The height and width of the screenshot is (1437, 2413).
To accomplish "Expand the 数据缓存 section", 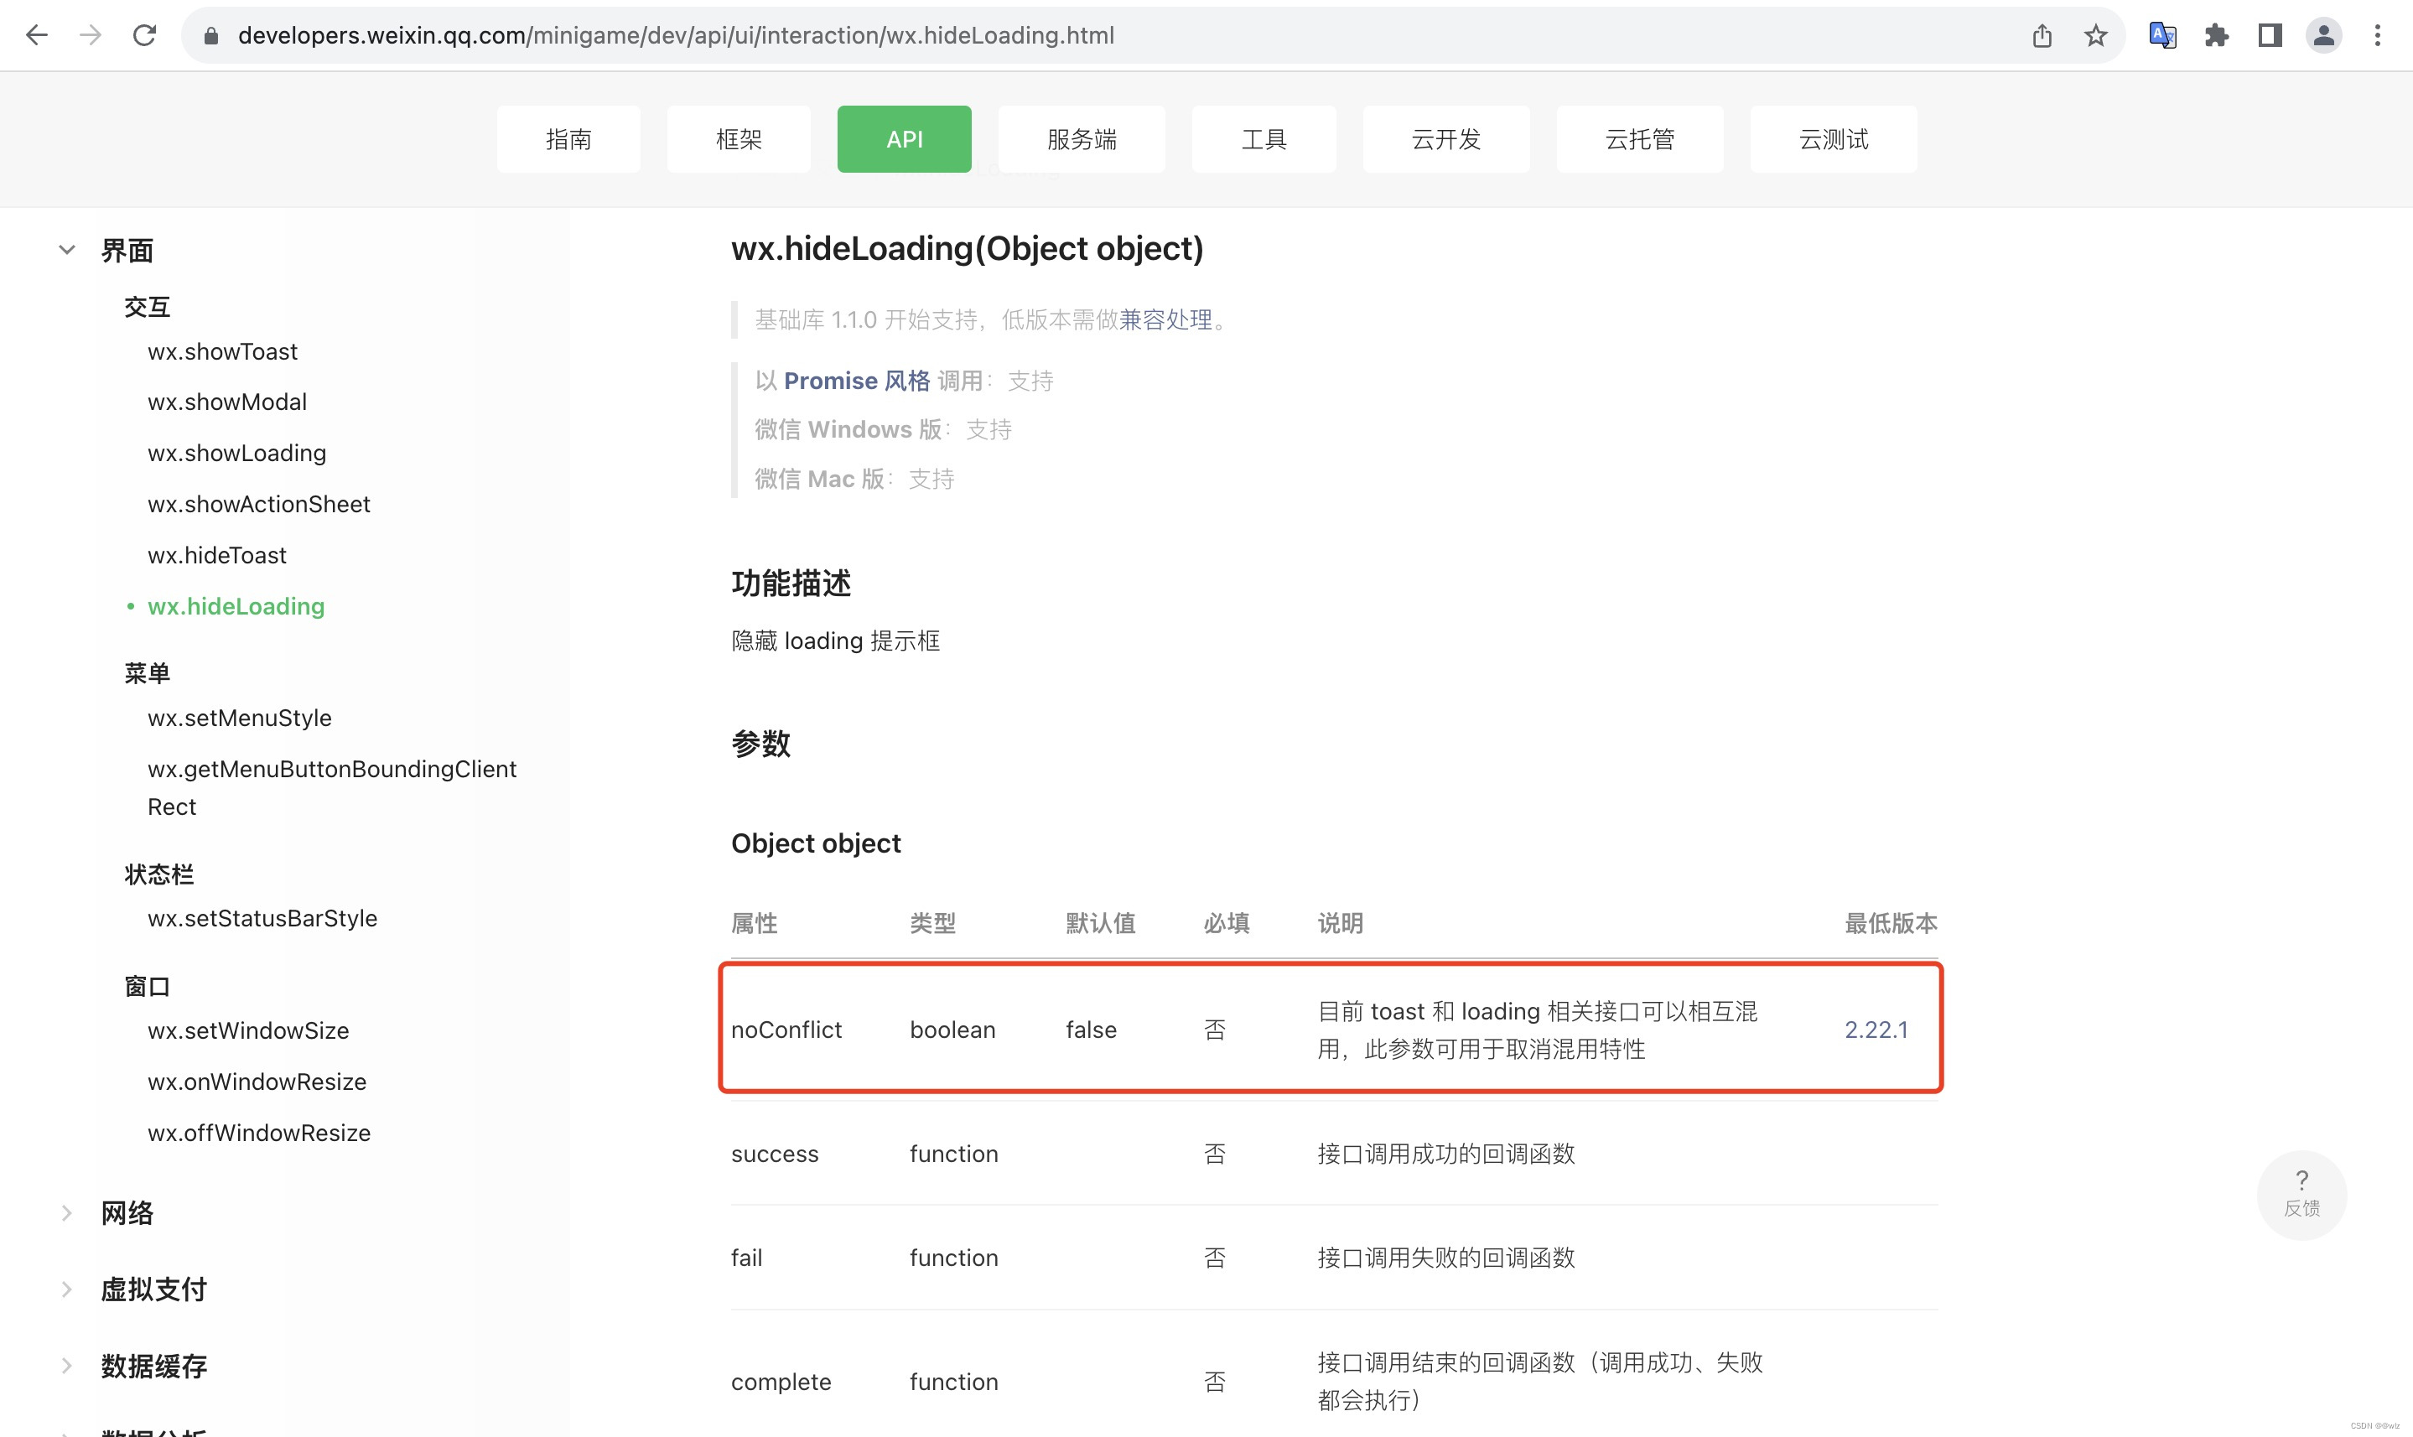I will (x=66, y=1366).
